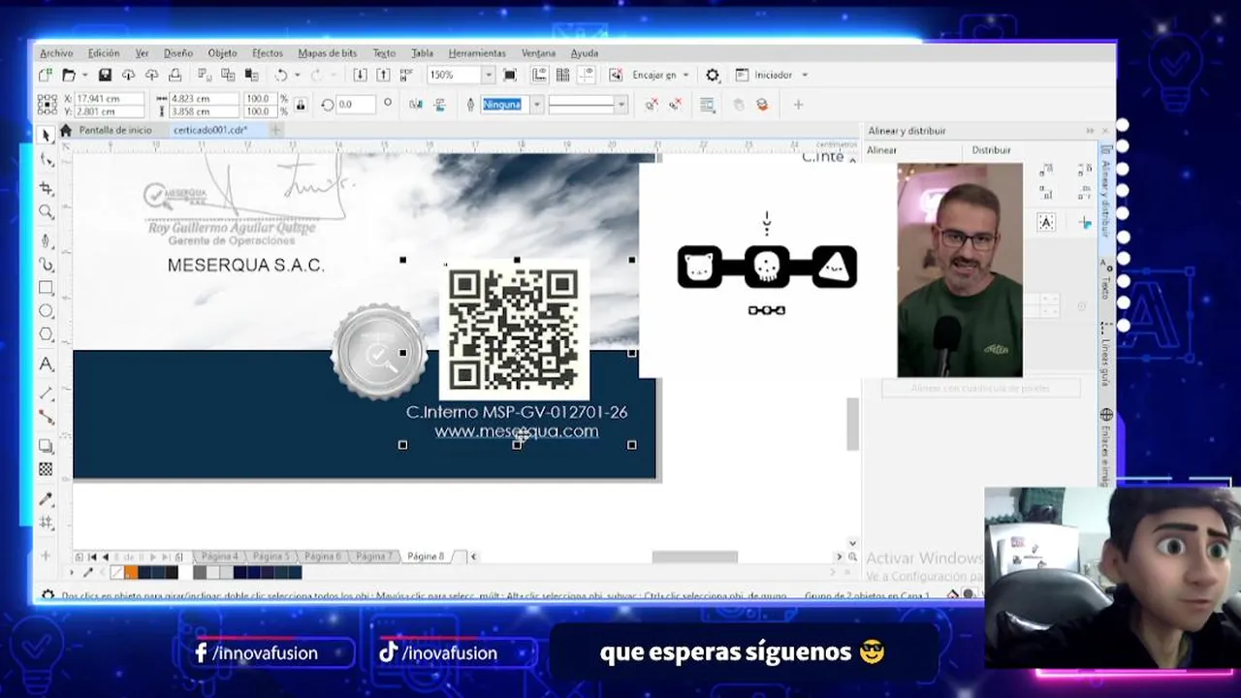Image resolution: width=1241 pixels, height=698 pixels.
Task: Open the Encajar en dropdown
Action: (x=685, y=75)
